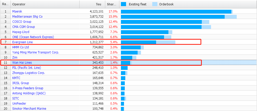Image resolution: width=257 pixels, height=111 pixels.
Task: Open the Sinokor Merchant Marine link
Action: pyautogui.click(x=29, y=109)
